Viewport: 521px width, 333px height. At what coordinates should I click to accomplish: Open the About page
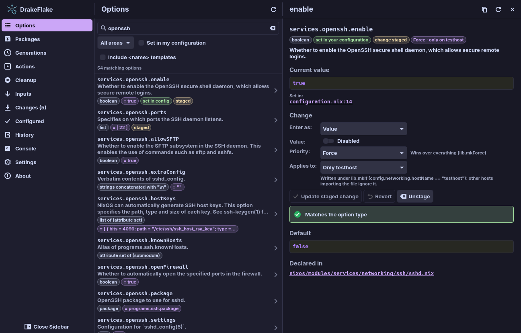pos(47,176)
